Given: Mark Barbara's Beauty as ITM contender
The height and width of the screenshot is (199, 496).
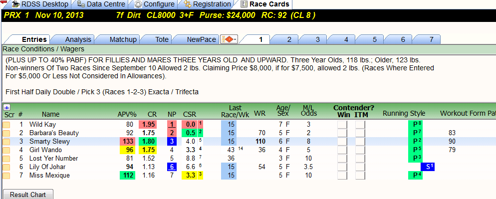Looking at the screenshot, I should 360,133.
